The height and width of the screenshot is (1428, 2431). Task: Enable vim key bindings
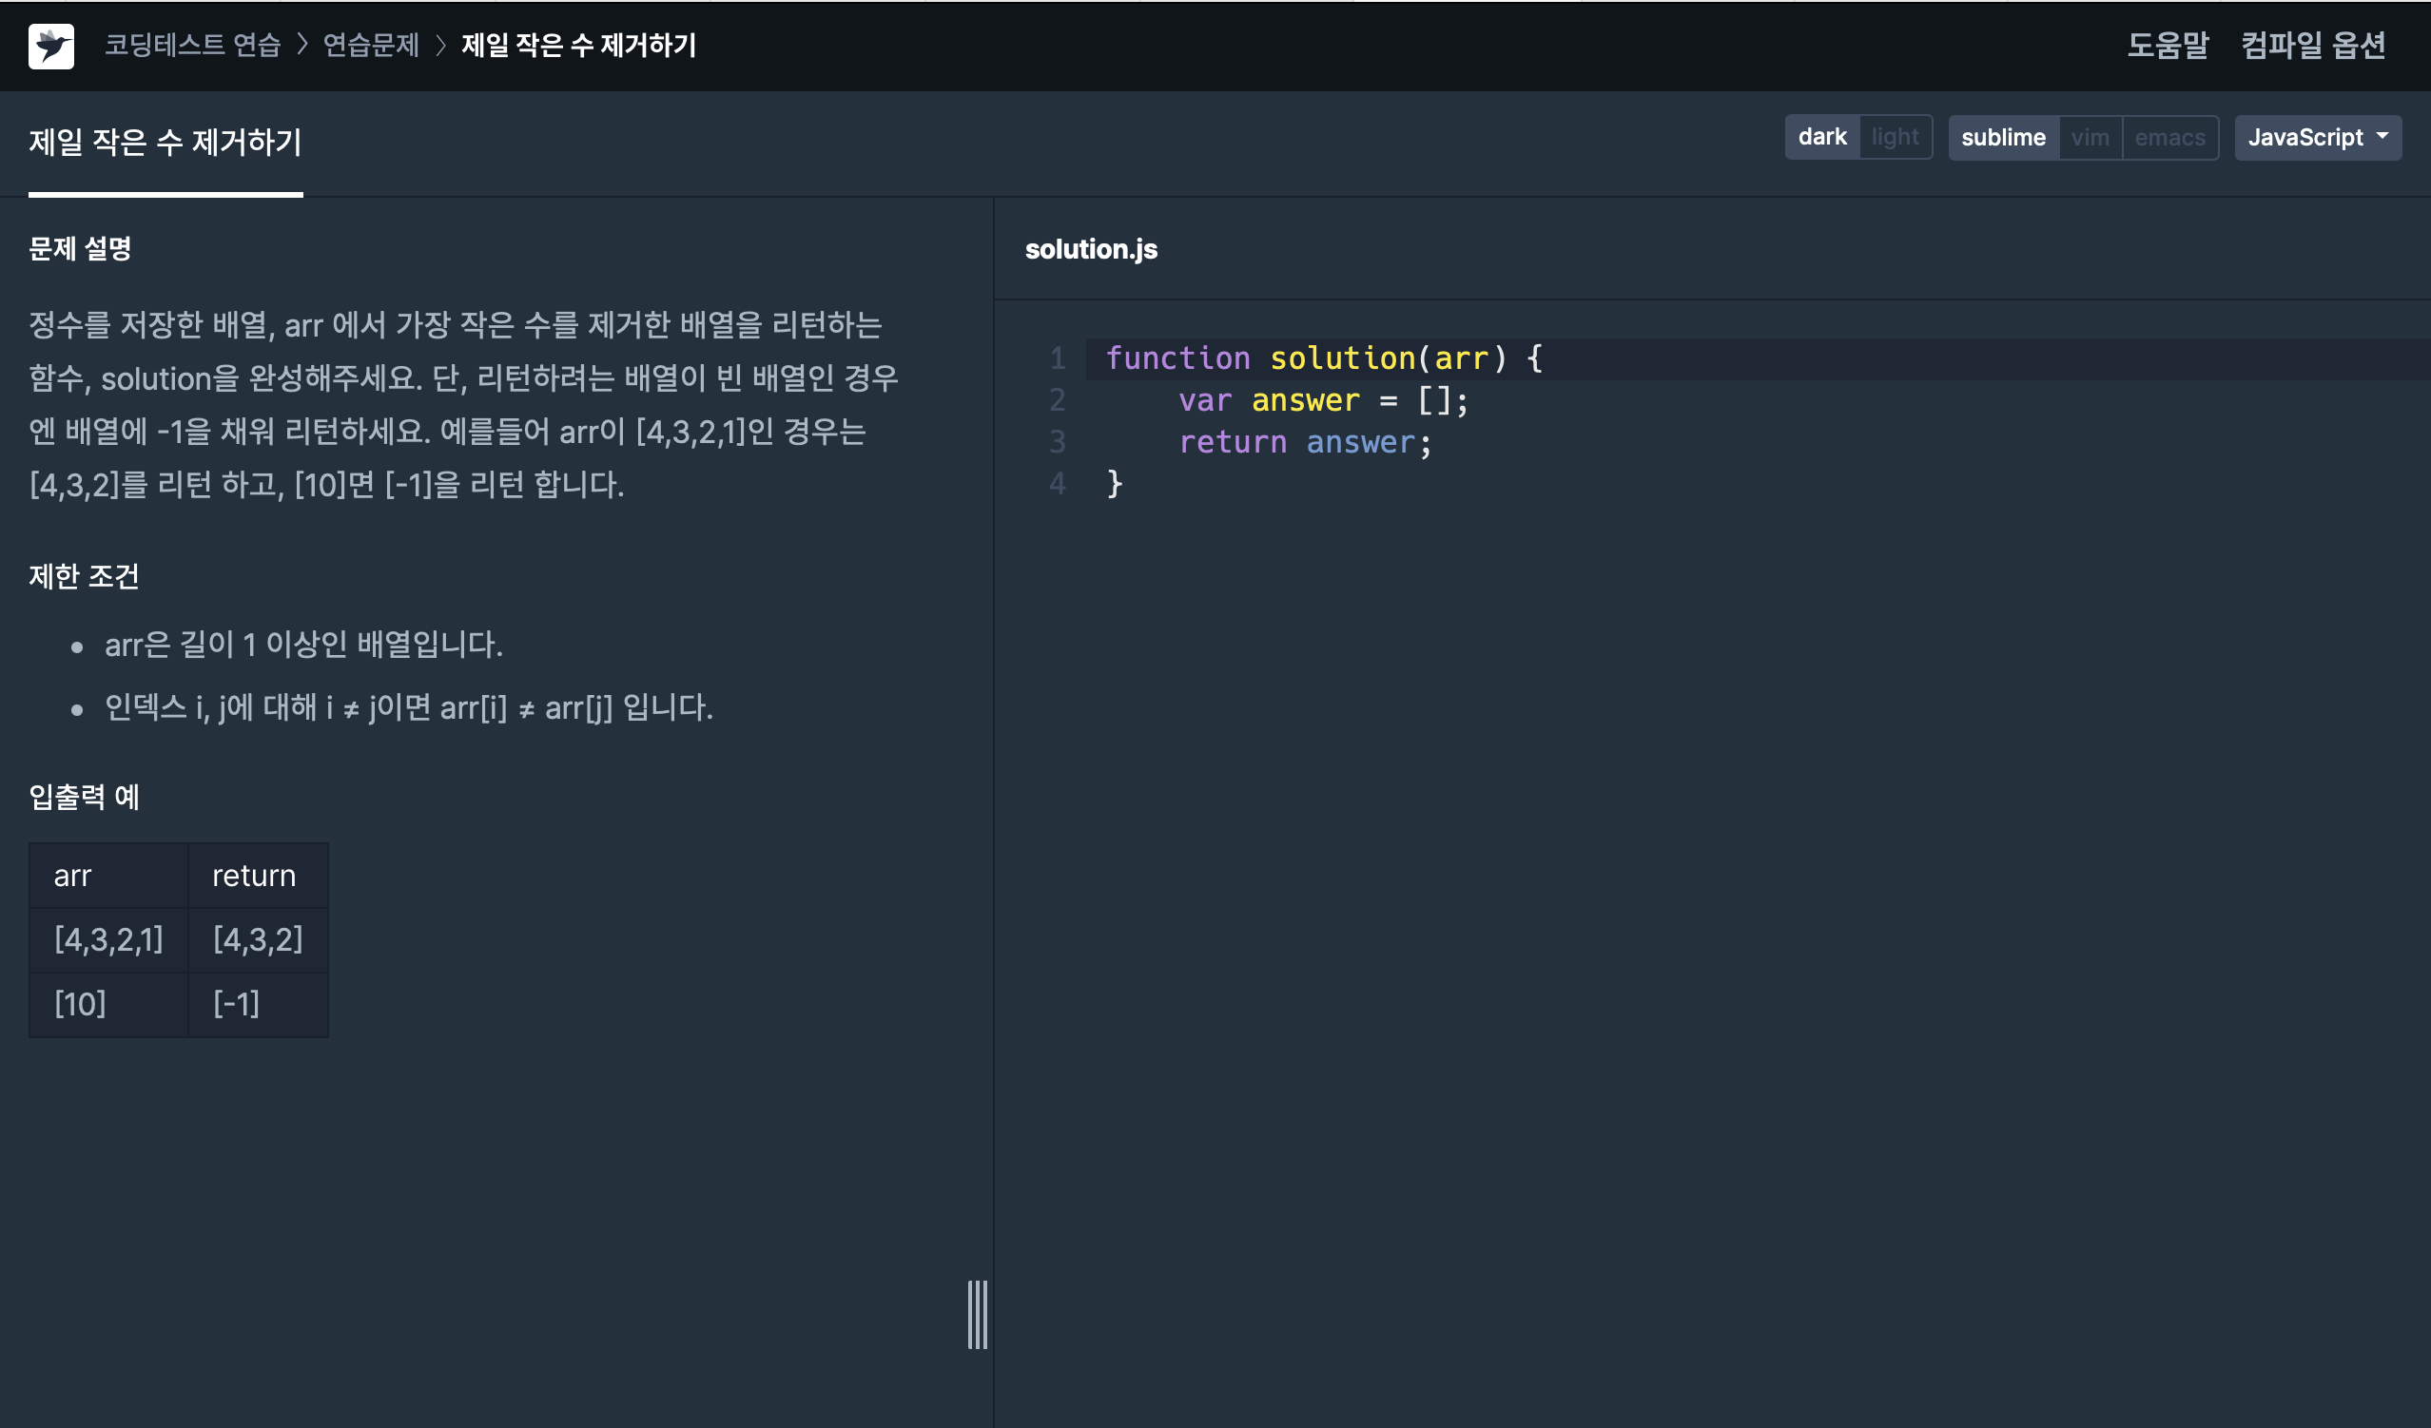tap(2090, 138)
